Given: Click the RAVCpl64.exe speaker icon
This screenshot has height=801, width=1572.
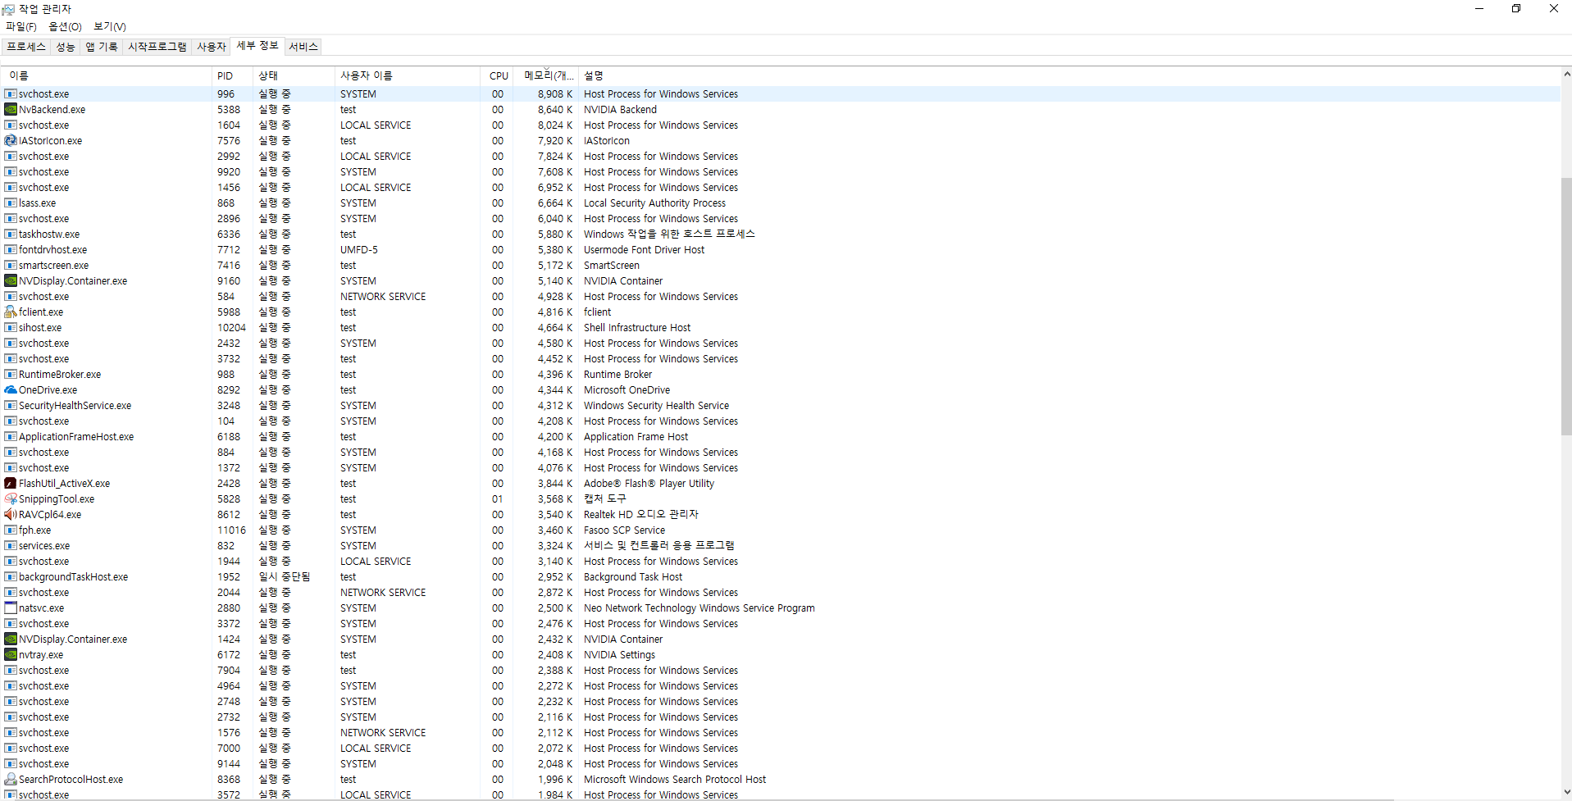Looking at the screenshot, I should 11,515.
